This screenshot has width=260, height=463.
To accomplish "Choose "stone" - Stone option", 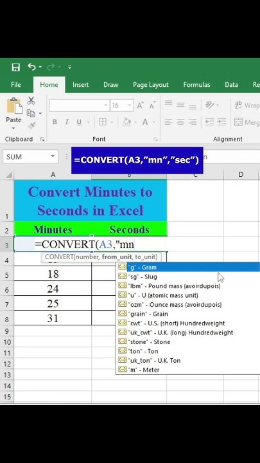I will (188, 341).
